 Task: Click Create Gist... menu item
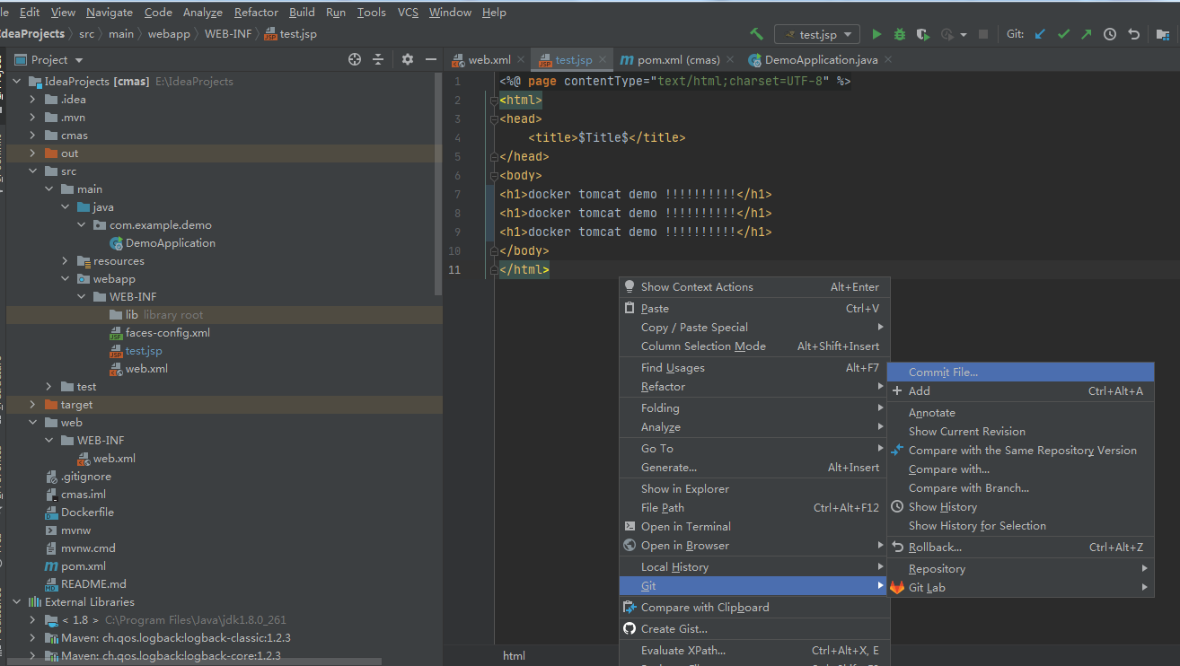tap(753, 628)
